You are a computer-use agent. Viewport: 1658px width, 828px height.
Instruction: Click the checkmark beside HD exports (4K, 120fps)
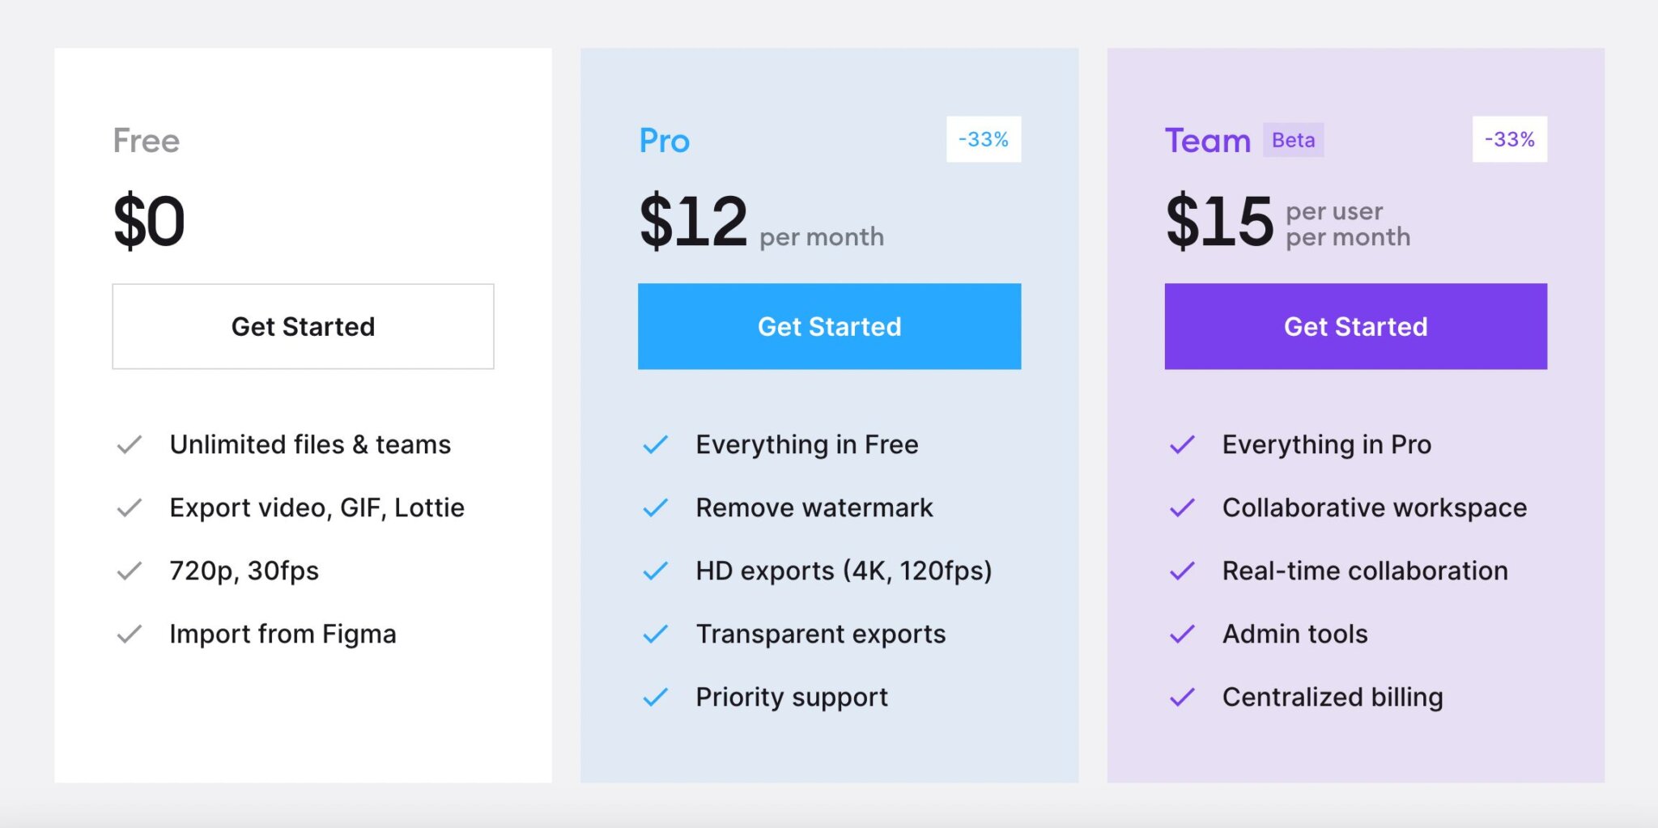655,571
